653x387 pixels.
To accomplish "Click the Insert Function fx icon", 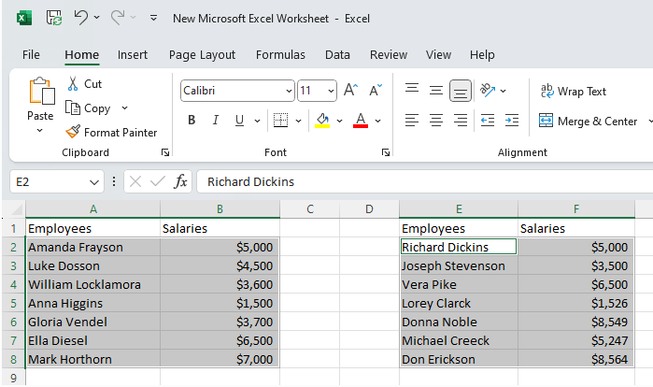I will click(x=181, y=181).
